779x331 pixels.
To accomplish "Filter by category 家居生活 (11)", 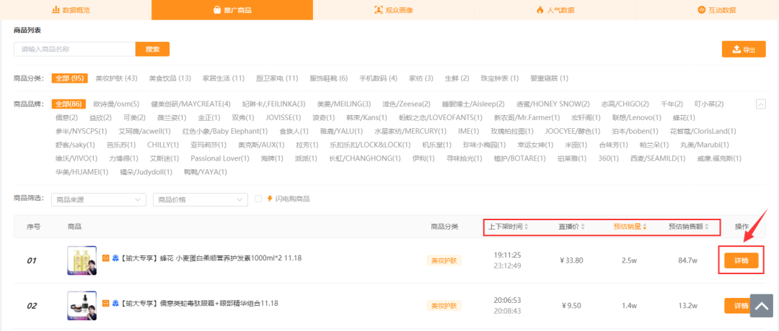I will [224, 78].
